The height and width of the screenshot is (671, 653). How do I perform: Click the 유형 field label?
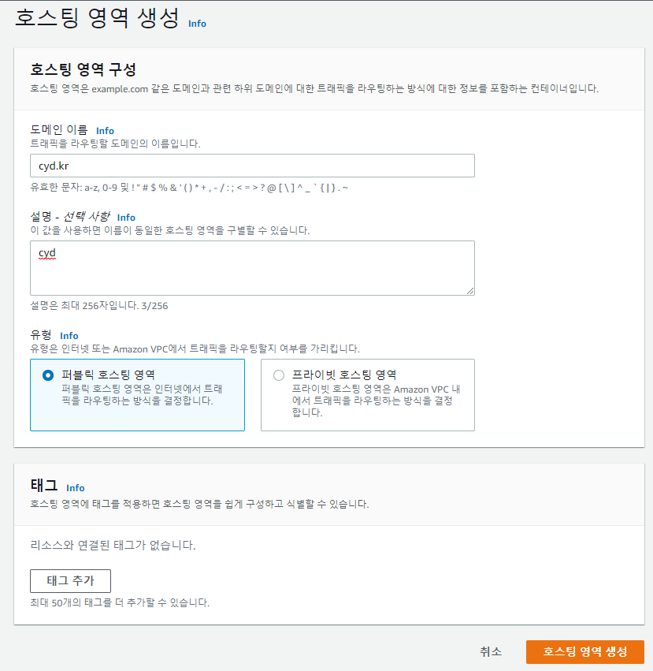pyautogui.click(x=41, y=334)
